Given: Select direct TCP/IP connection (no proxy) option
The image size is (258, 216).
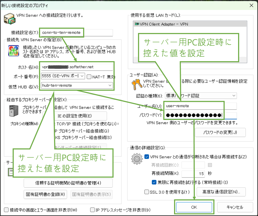Looking at the screenshot, I should point(86,124).
